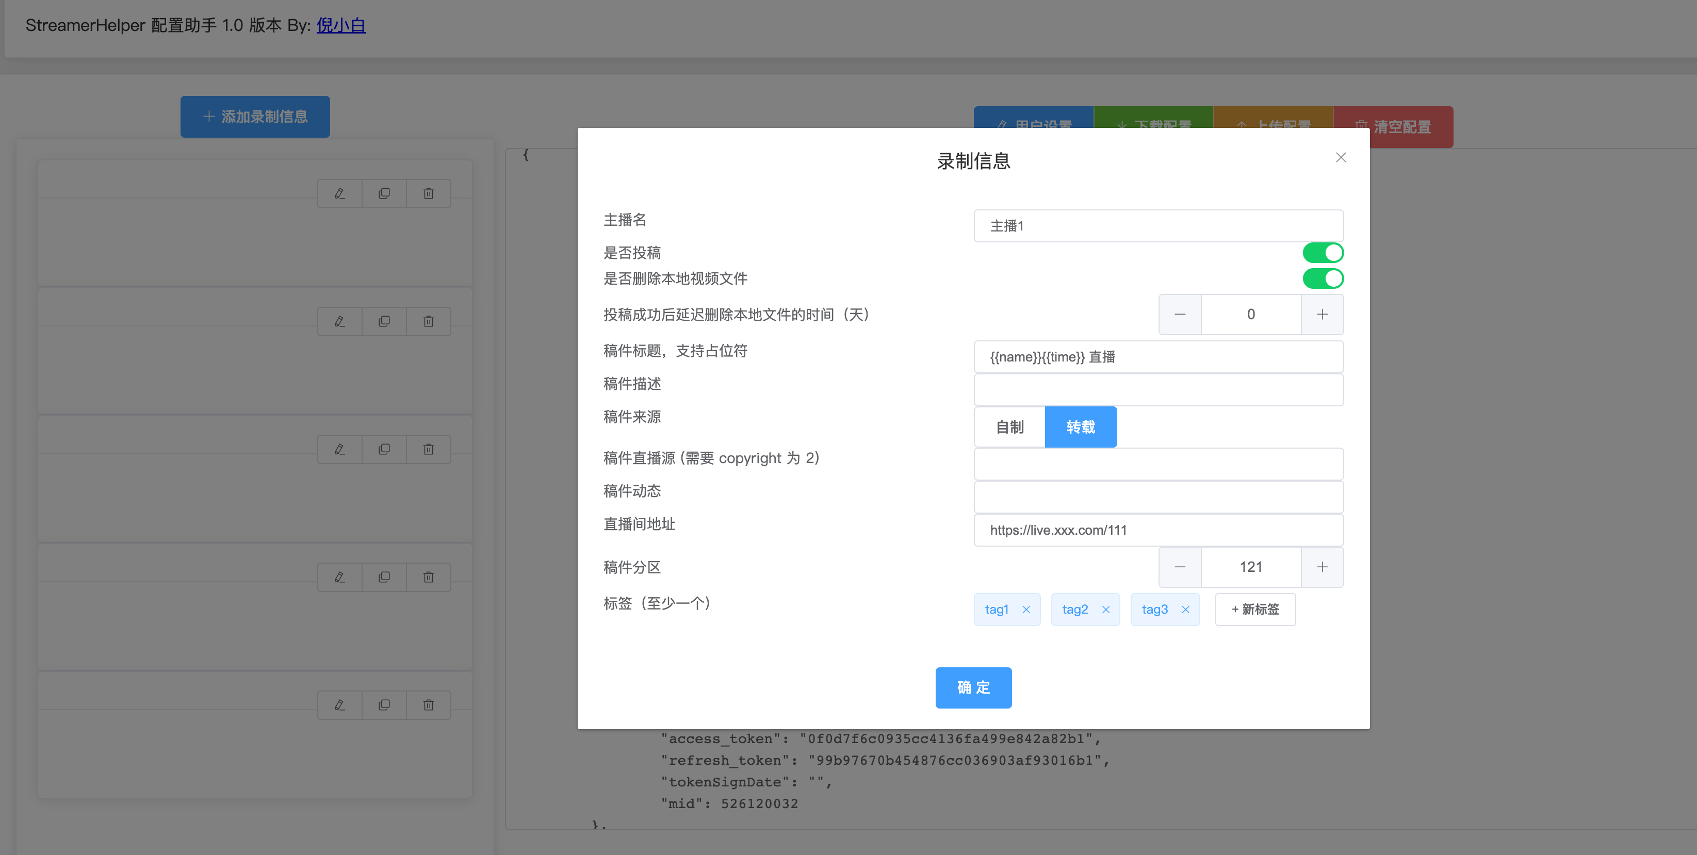
Task: Click the 确定 confirm button
Action: [973, 688]
